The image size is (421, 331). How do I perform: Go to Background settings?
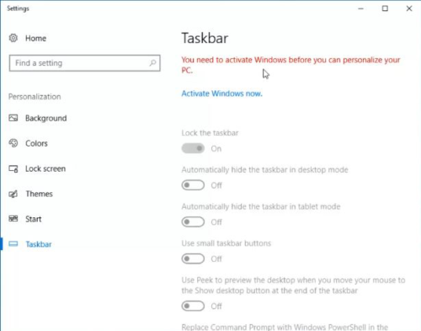(x=46, y=118)
